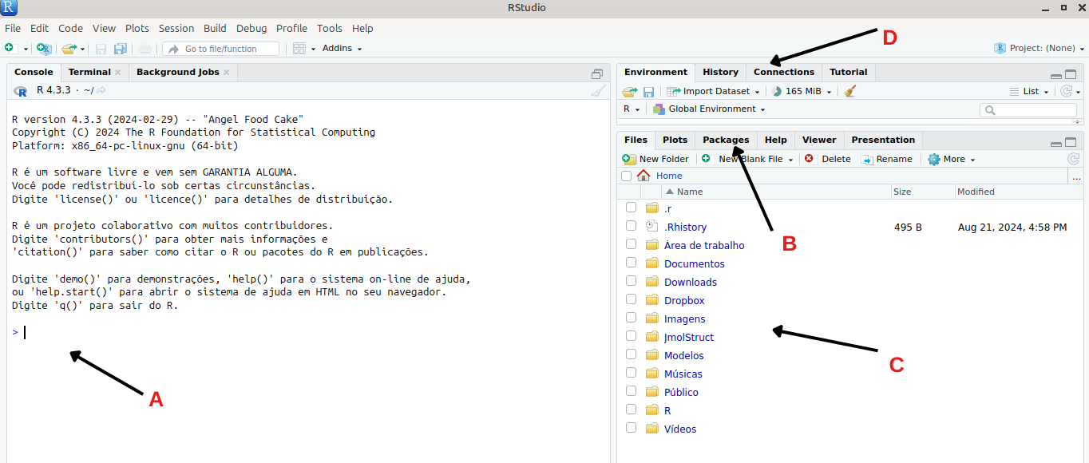Minimize the Files pane
Viewport: 1089px width, 463px height.
coord(1056,144)
